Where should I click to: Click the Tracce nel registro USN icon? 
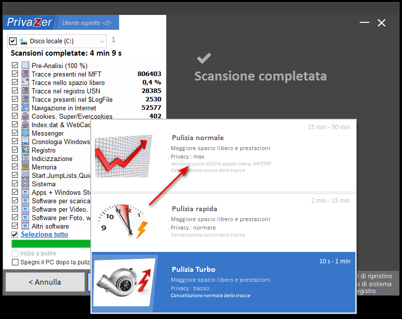tap(25, 91)
